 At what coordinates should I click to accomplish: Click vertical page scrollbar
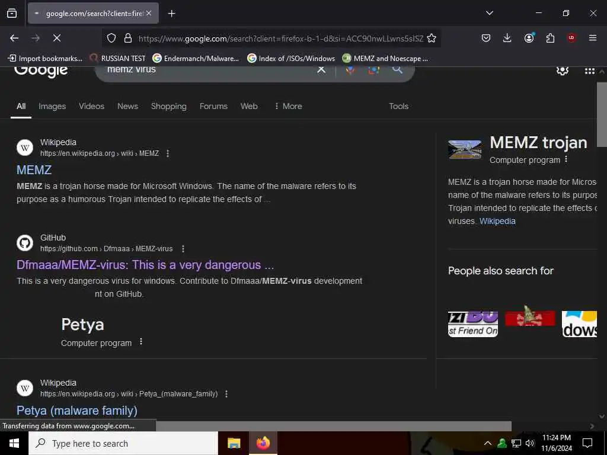point(602,114)
